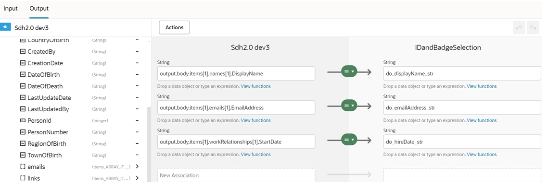Viewport: 547px width, 186px height.
Task: Switch to the Input tab
Action: click(11, 8)
